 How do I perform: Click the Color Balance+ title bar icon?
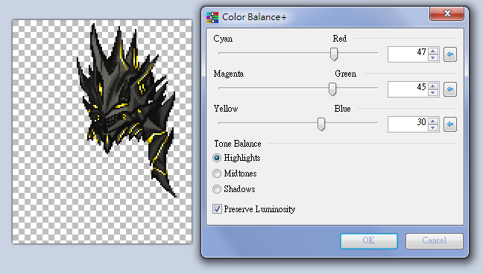coord(212,17)
